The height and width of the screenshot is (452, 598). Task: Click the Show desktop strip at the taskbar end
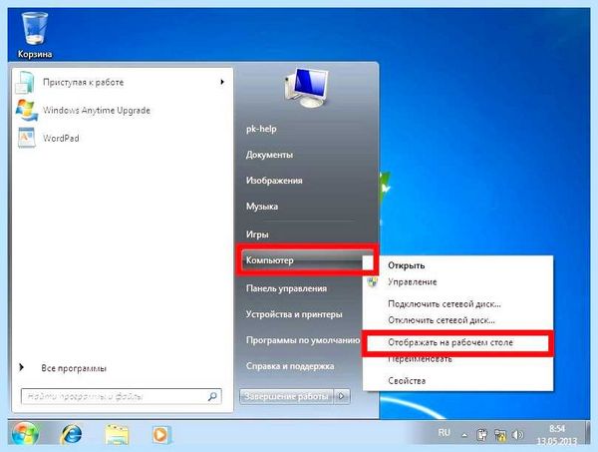pos(587,434)
